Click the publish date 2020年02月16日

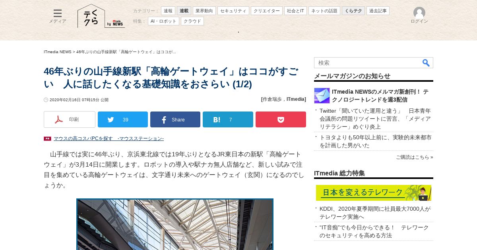(x=79, y=100)
